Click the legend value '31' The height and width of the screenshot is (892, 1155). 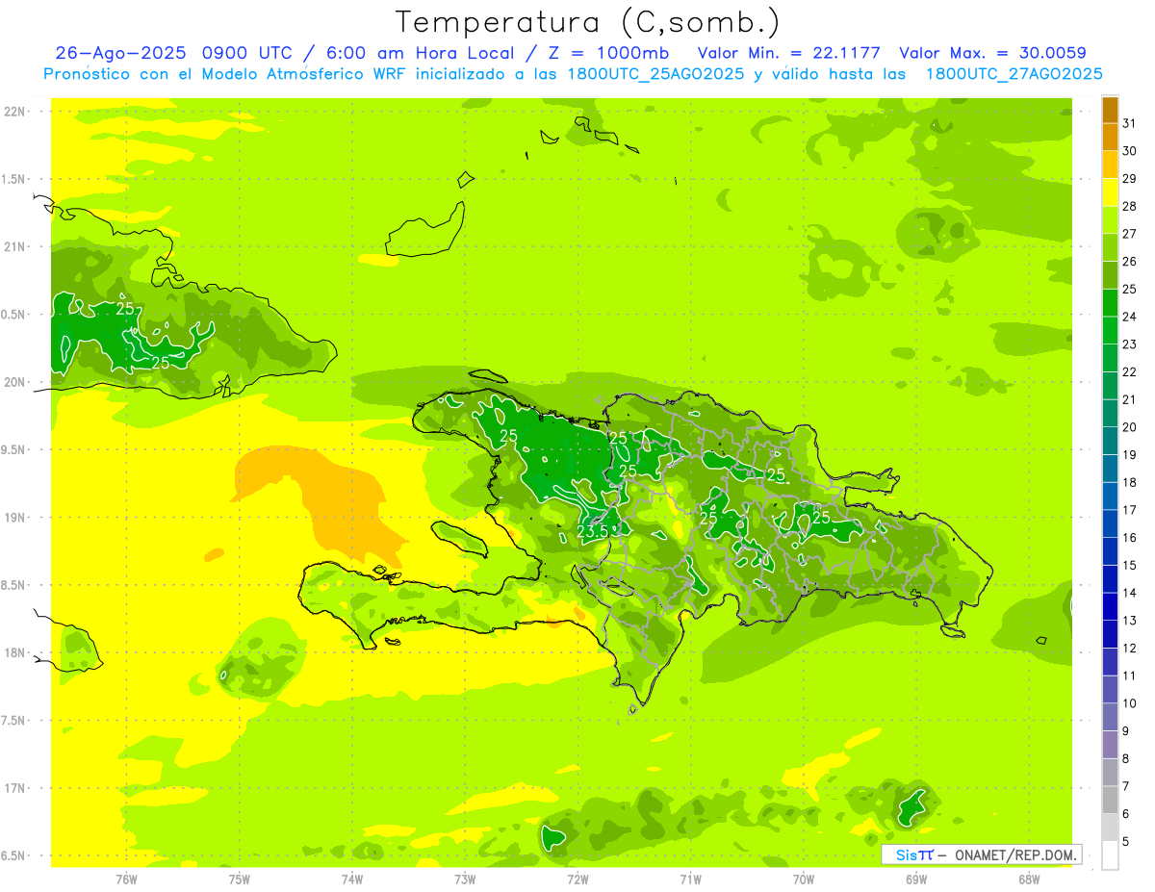(1130, 122)
